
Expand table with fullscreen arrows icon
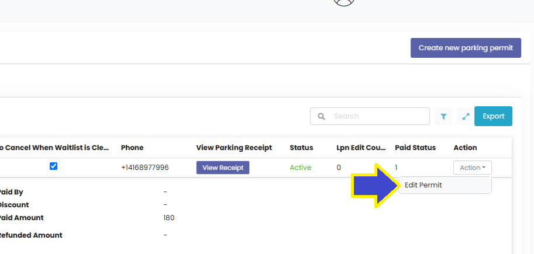[x=466, y=116]
